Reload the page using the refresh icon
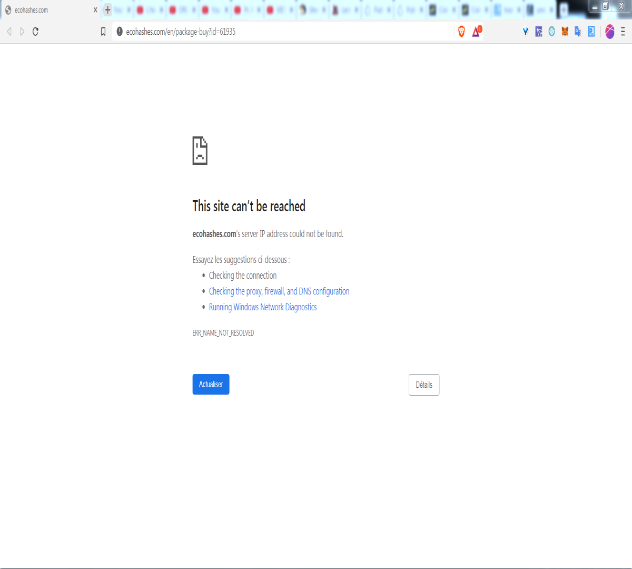This screenshot has width=632, height=569. pyautogui.click(x=35, y=32)
